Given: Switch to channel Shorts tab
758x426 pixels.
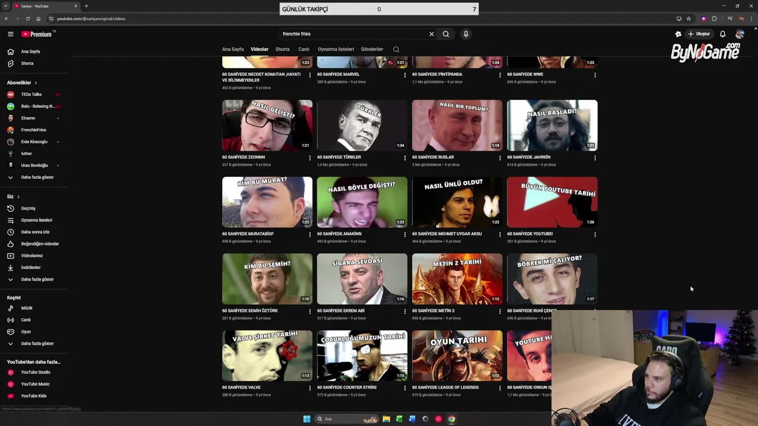Looking at the screenshot, I should click(282, 49).
